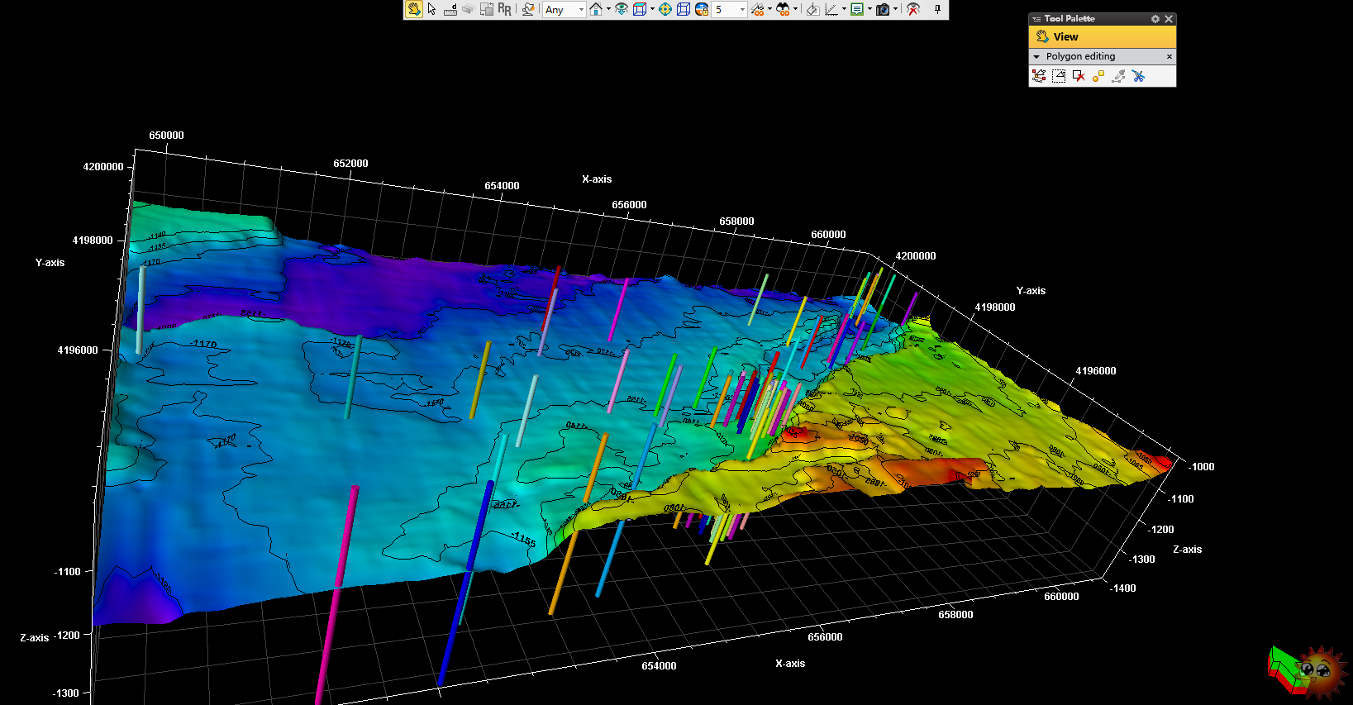Toggle the orthogonal box view icon
The height and width of the screenshot is (705, 1353).
pos(684,9)
